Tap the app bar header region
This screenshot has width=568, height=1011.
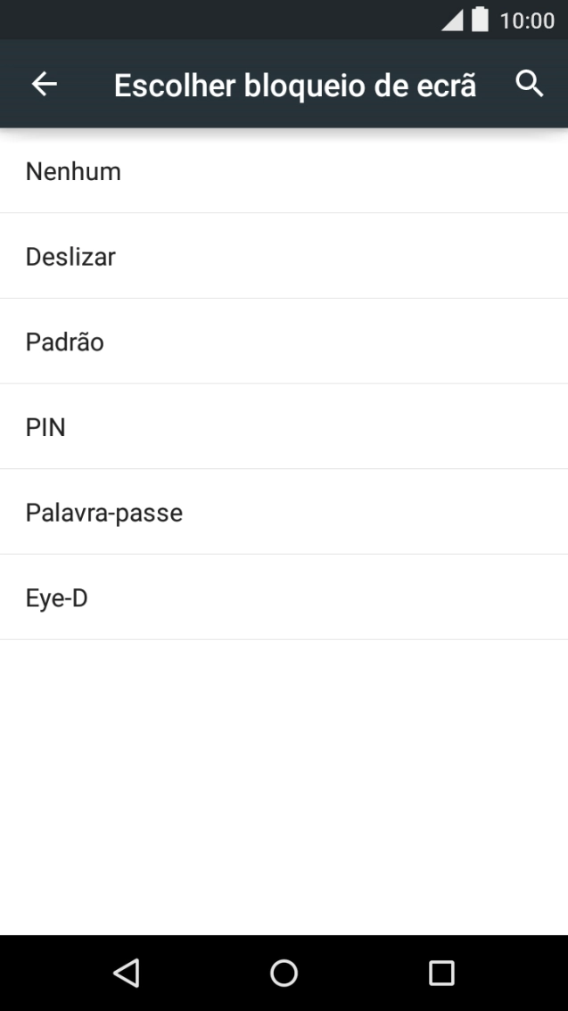[x=284, y=83]
